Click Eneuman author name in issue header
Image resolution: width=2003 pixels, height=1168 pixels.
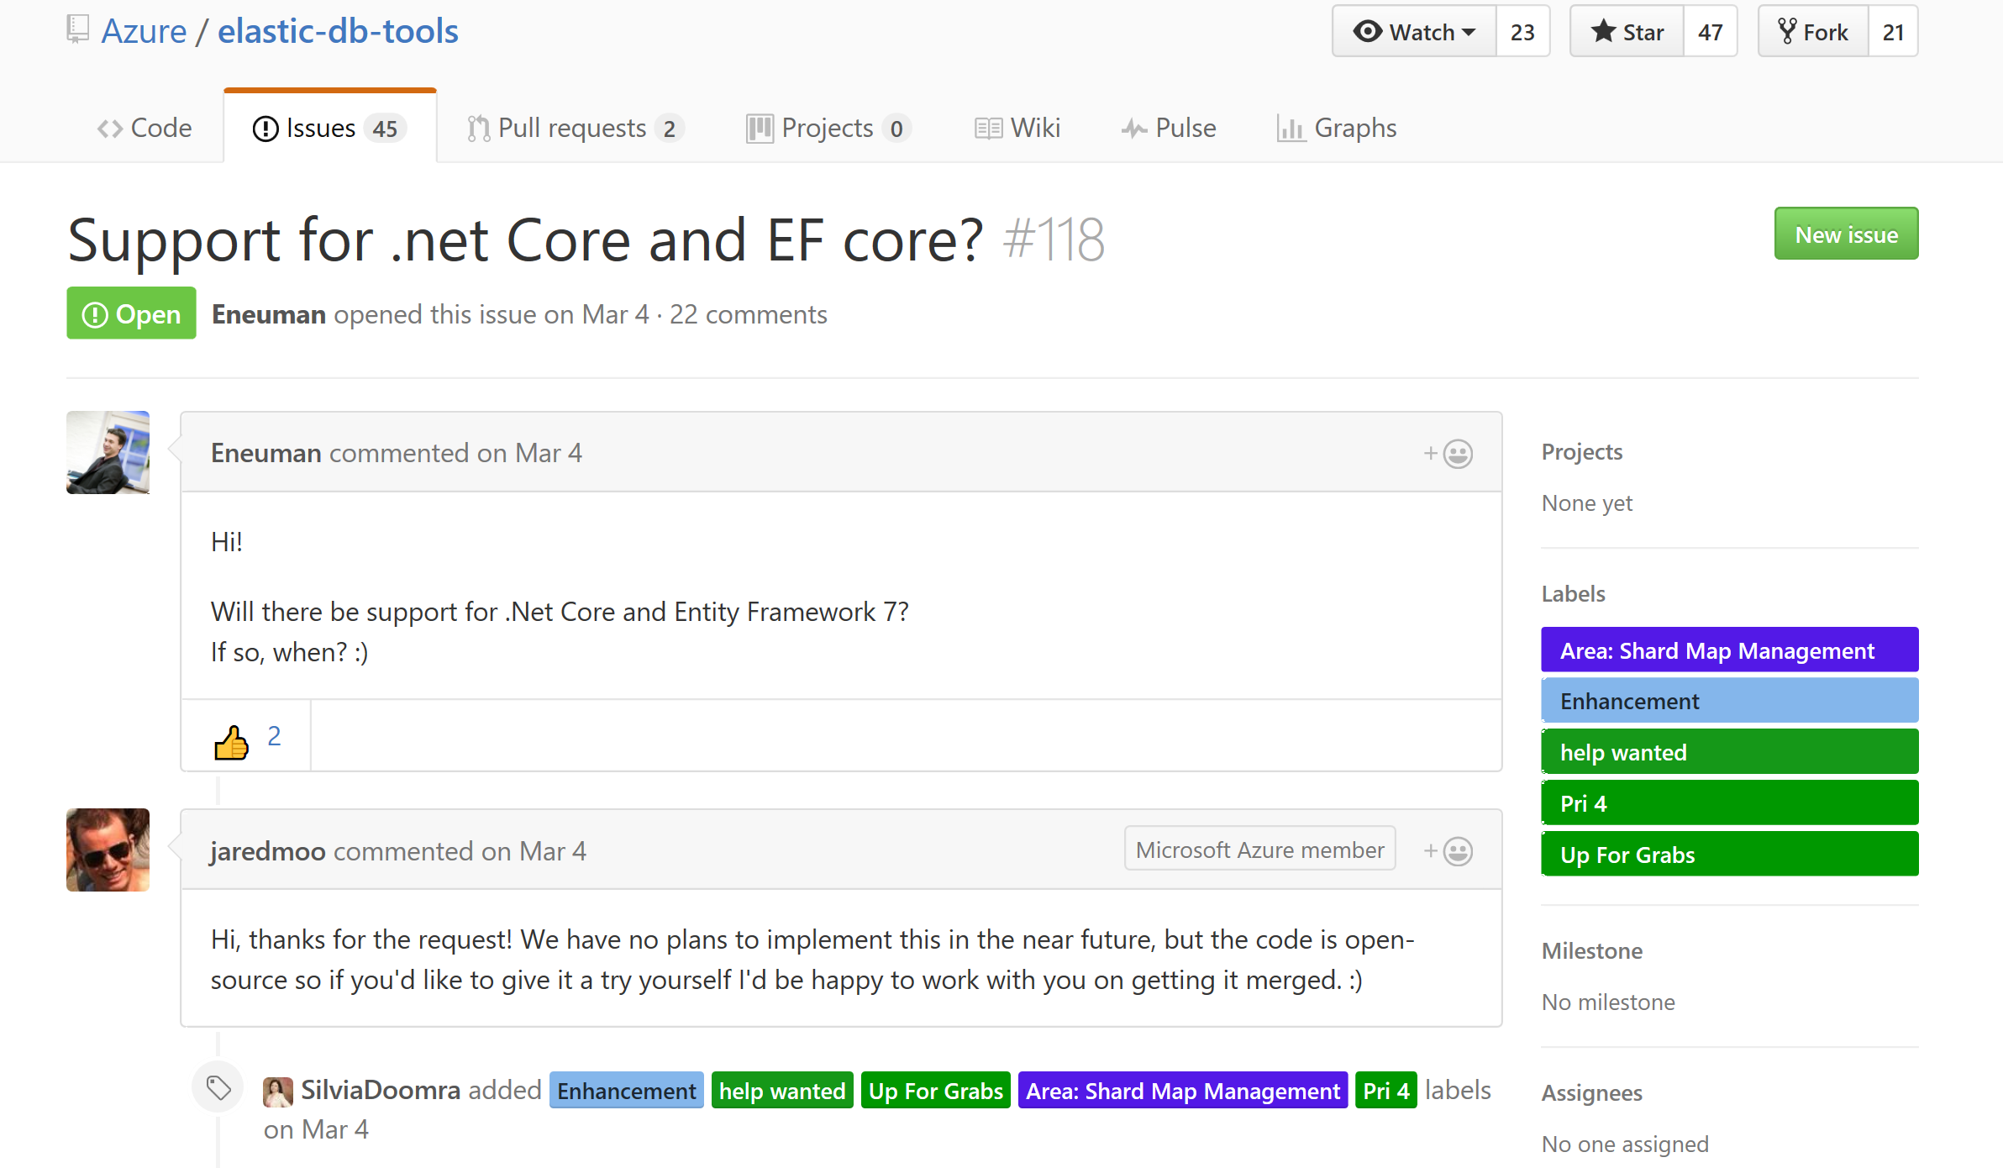pos(268,314)
